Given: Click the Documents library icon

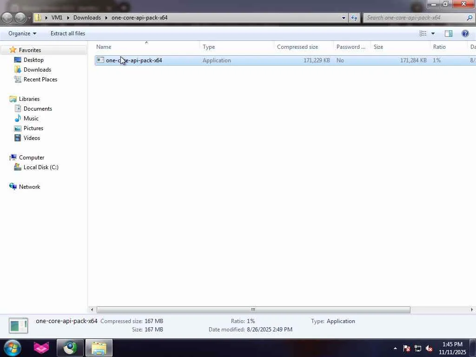Looking at the screenshot, I should click(18, 109).
